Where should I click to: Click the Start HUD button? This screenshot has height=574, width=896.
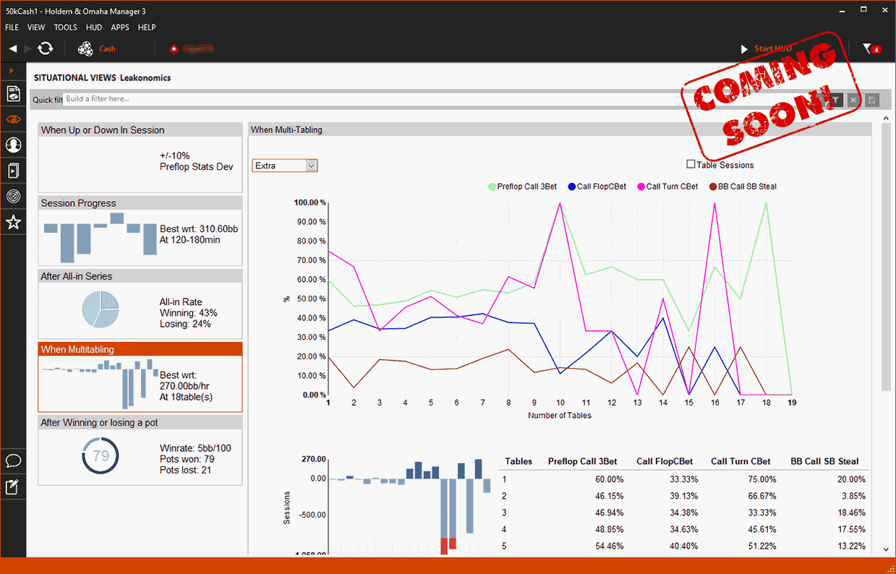tap(766, 48)
